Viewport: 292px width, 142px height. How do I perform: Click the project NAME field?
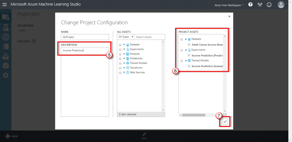85,37
